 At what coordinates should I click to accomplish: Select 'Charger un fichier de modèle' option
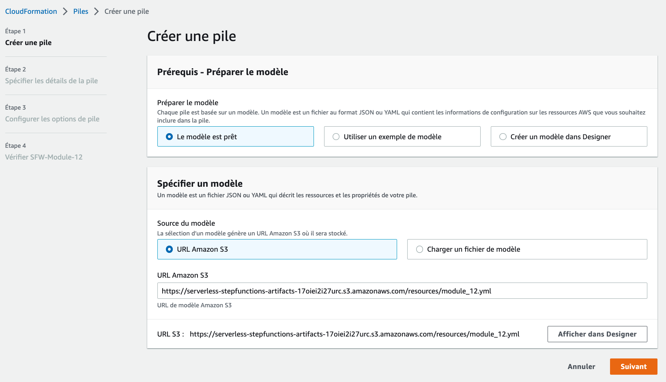527,249
